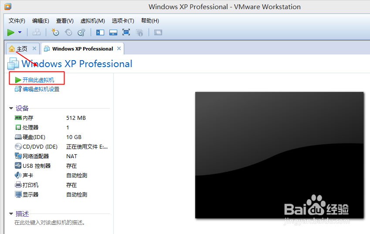Click the console view toolbar icon
This screenshot has height=234, width=370.
pyautogui.click(x=158, y=32)
